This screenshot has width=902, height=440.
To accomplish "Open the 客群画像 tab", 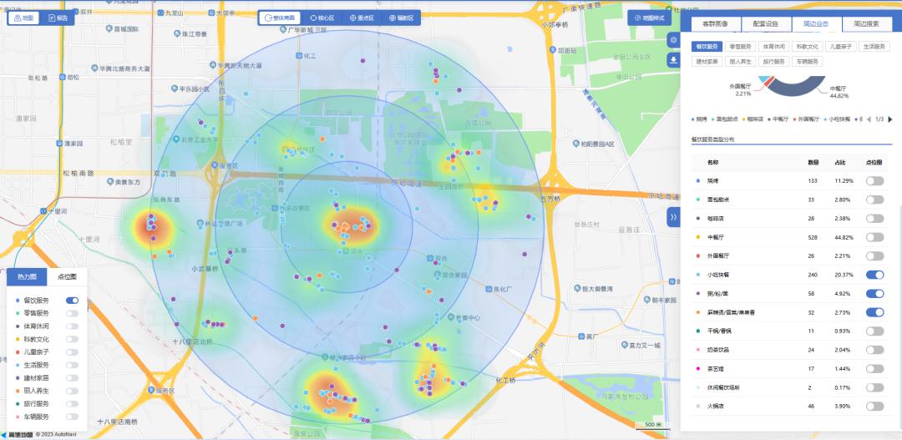I will 714,24.
